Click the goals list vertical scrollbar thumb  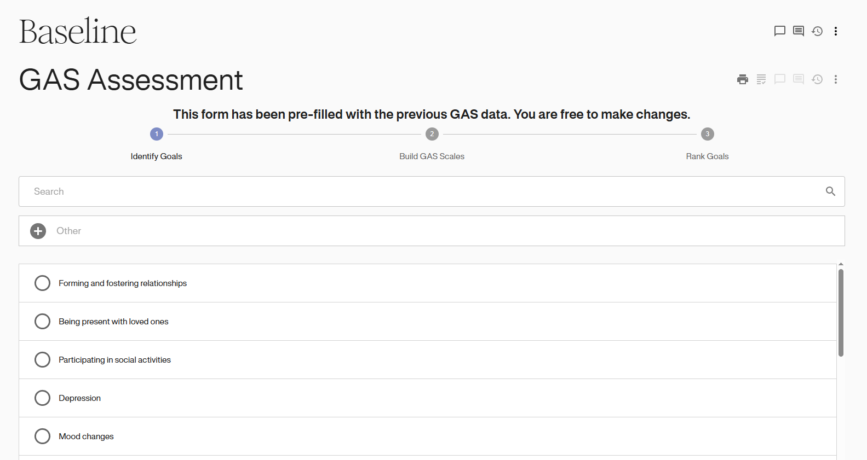(841, 312)
